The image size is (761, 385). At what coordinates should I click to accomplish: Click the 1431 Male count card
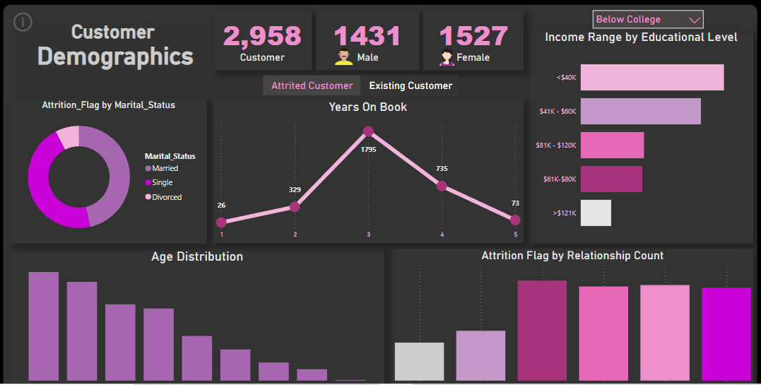pyautogui.click(x=367, y=40)
